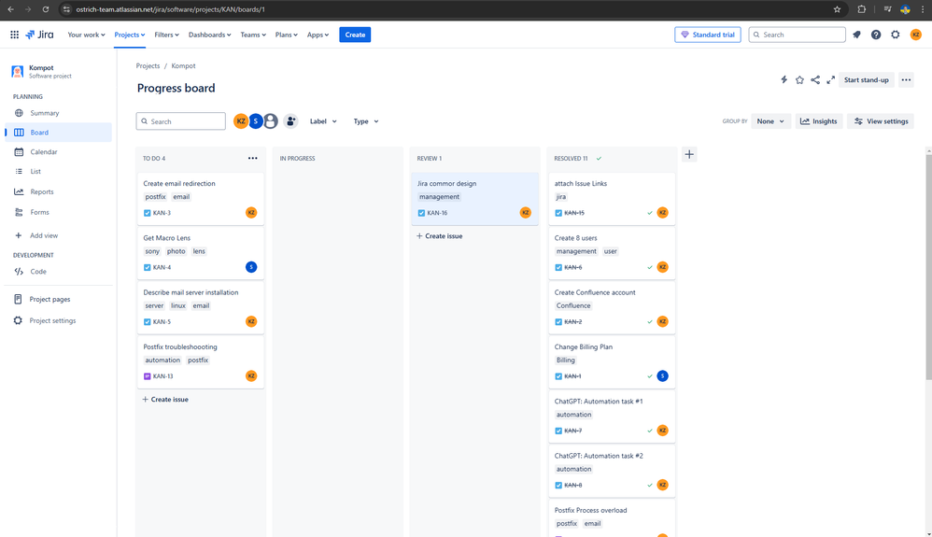Click the task type checkbox icon on KAN-4
This screenshot has height=537, width=932.
coord(147,268)
